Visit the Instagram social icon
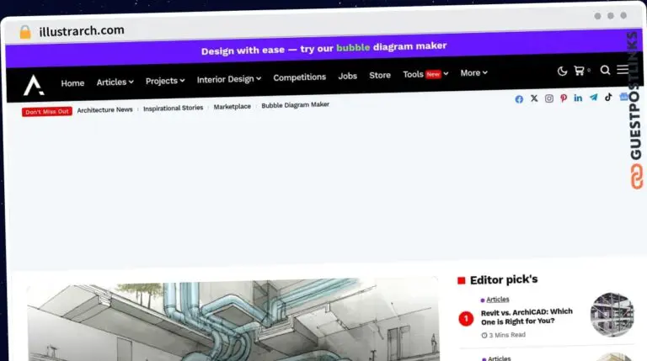The width and height of the screenshot is (647, 361). 548,98
